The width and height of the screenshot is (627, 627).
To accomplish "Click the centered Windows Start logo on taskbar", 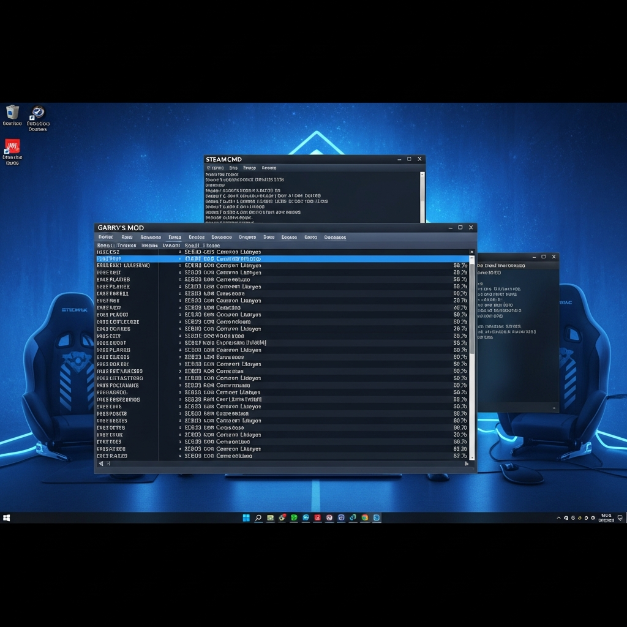I will point(246,518).
